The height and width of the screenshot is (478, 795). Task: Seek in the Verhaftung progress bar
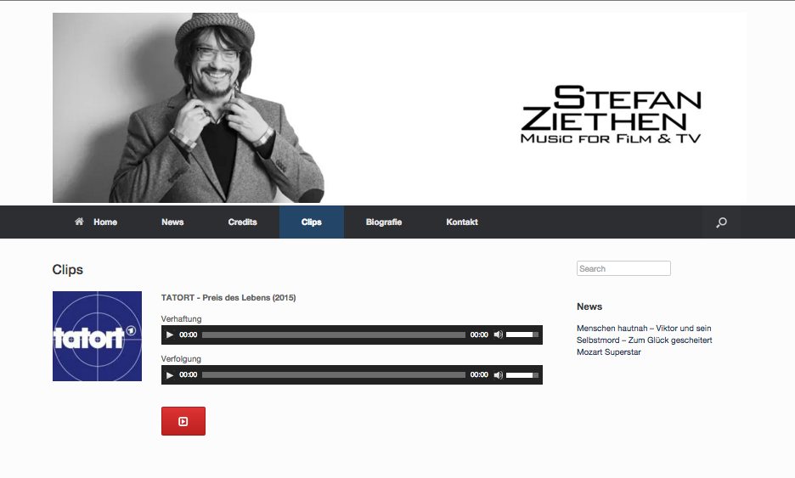pos(334,335)
